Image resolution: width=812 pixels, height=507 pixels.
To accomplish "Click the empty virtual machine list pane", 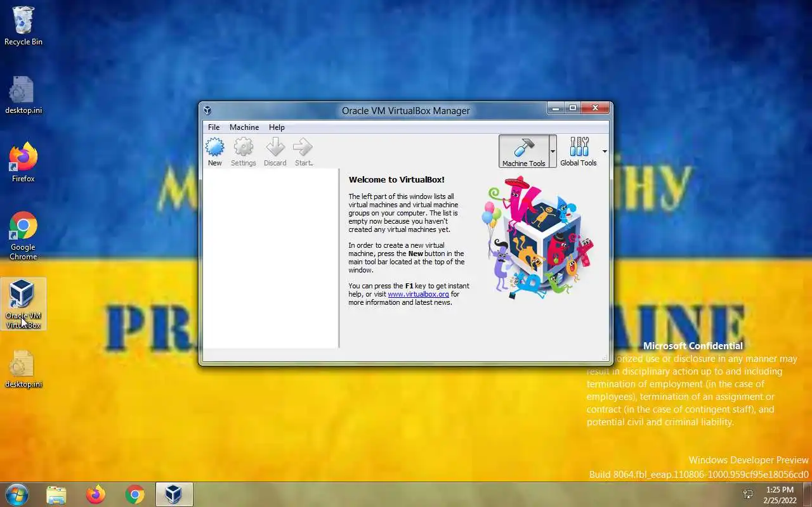I will pos(271,258).
